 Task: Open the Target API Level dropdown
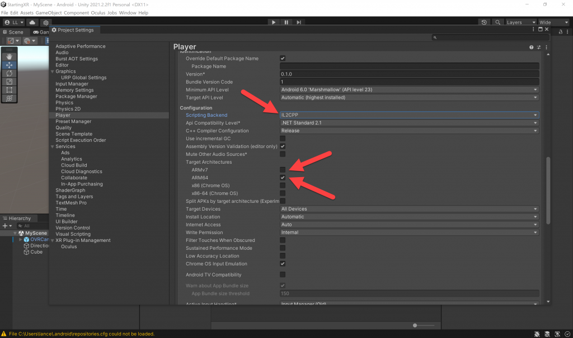[x=409, y=97]
